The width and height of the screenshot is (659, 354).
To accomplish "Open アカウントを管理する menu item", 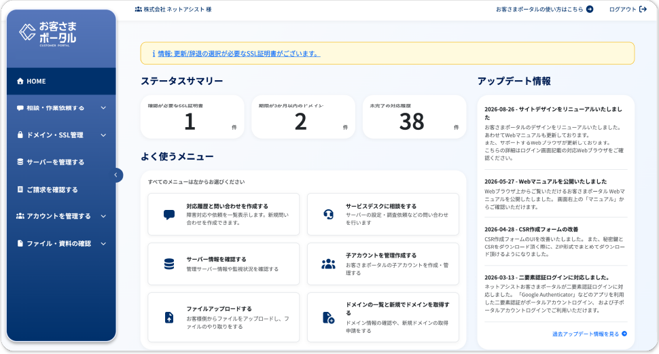I will [x=61, y=216].
